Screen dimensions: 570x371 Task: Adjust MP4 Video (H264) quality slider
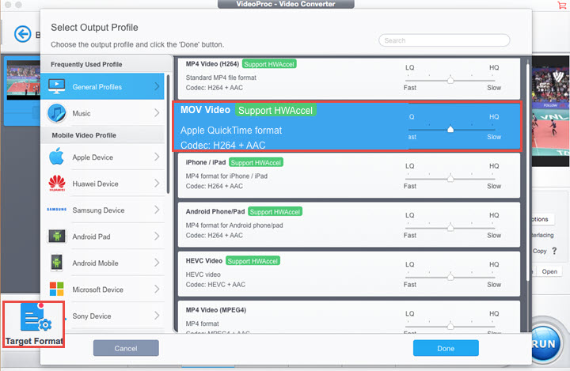point(450,80)
